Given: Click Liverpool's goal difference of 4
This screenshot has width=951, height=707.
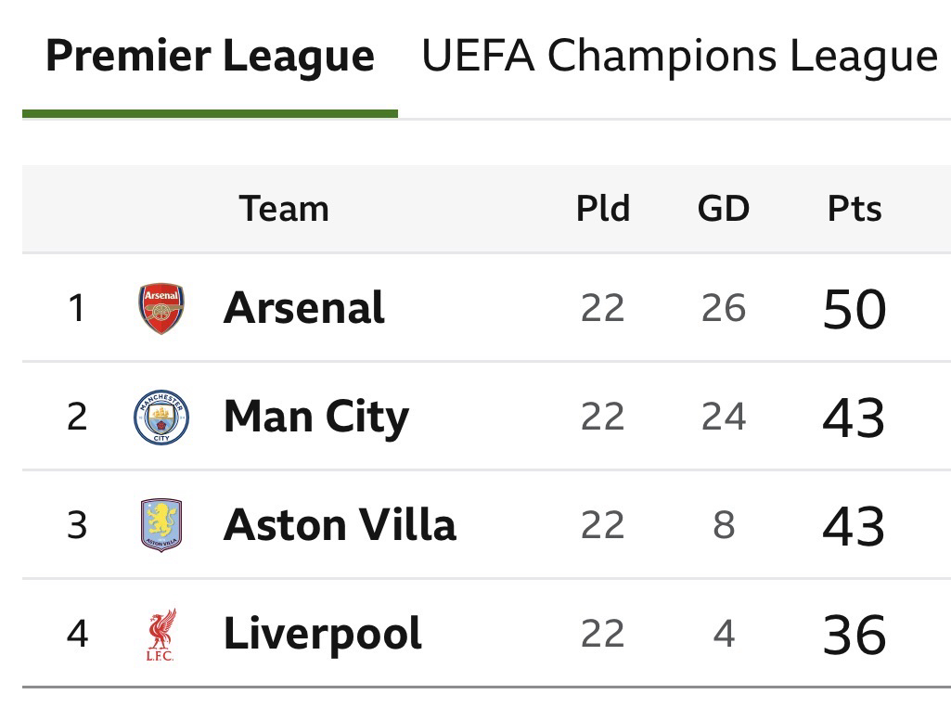Looking at the screenshot, I should 724,636.
